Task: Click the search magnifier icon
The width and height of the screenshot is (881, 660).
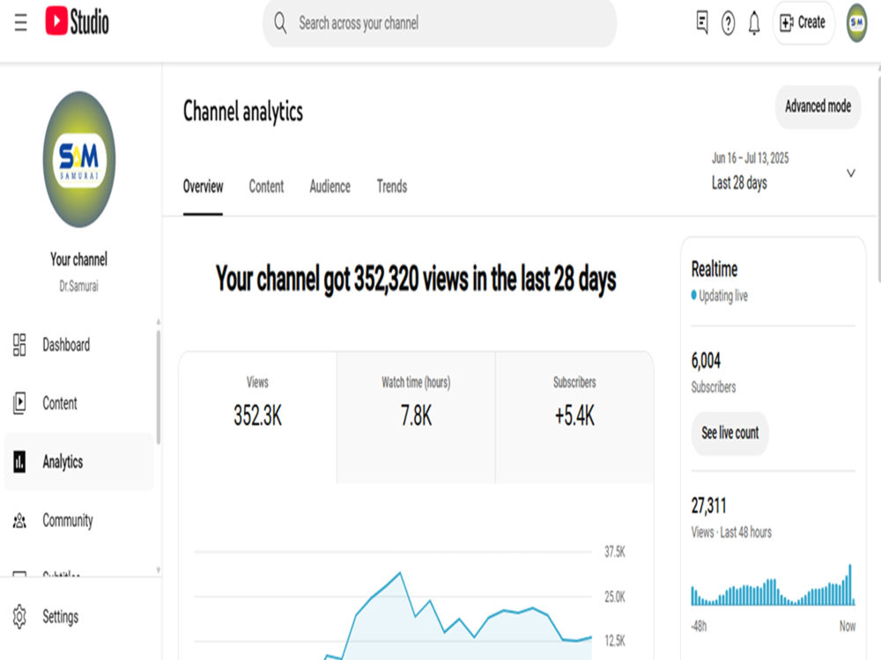Action: coord(280,23)
